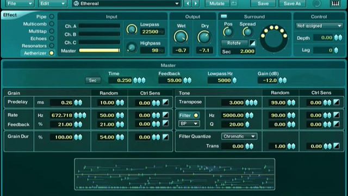Open the File menu
The width and height of the screenshot is (348, 196).
(x=20, y=4)
